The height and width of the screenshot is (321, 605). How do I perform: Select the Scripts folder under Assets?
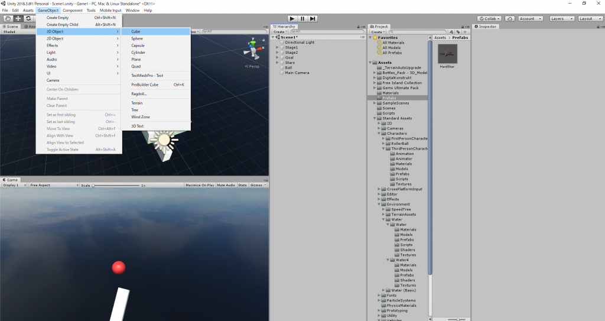389,113
